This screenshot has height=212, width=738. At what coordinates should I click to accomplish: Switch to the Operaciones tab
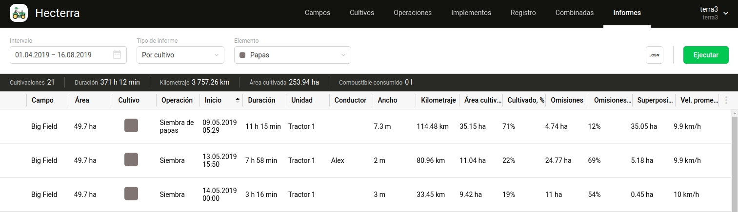(x=413, y=13)
